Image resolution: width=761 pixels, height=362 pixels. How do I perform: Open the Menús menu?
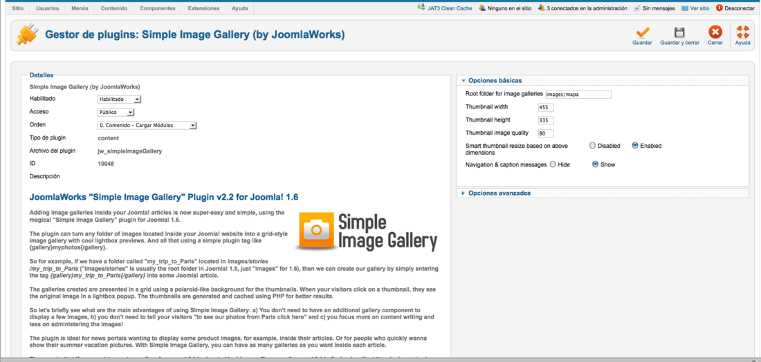(80, 8)
